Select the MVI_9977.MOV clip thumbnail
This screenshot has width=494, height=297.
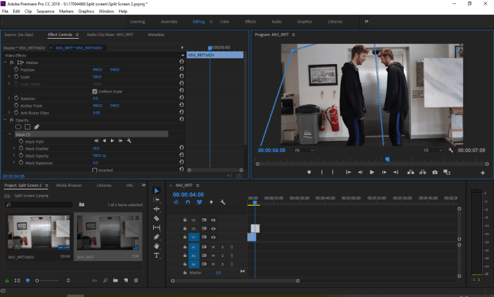pyautogui.click(x=39, y=233)
